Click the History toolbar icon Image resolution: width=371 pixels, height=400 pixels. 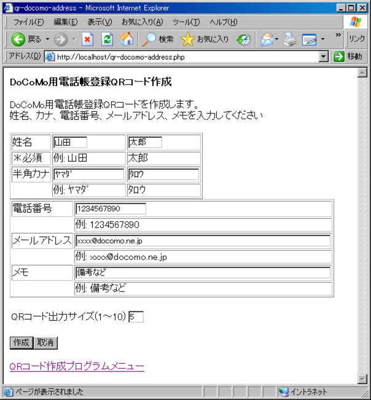click(243, 40)
